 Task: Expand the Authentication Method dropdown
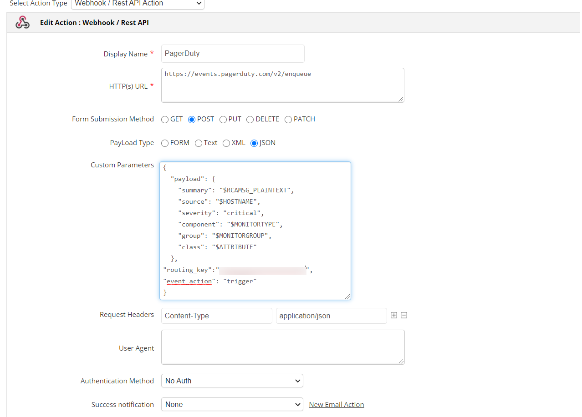(232, 381)
